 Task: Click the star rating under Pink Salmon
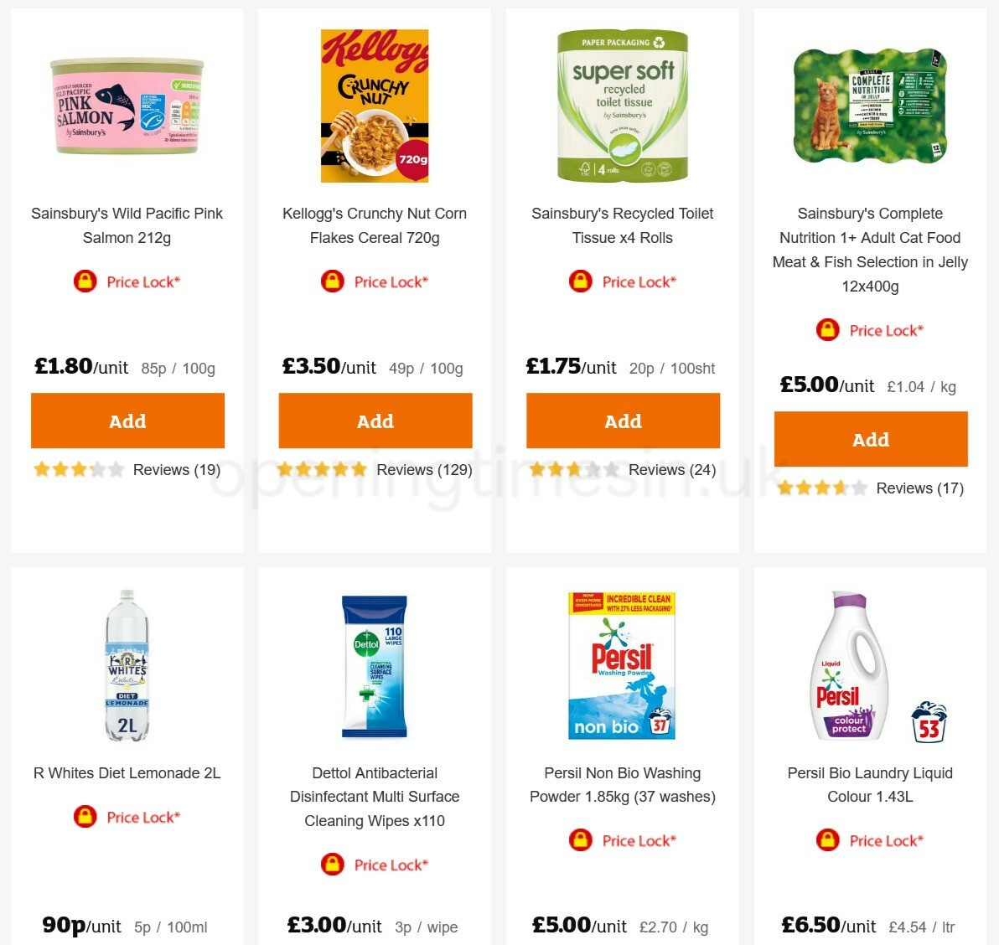tap(78, 469)
